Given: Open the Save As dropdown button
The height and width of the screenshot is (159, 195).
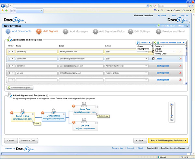Looking at the screenshot, I should [144, 43].
